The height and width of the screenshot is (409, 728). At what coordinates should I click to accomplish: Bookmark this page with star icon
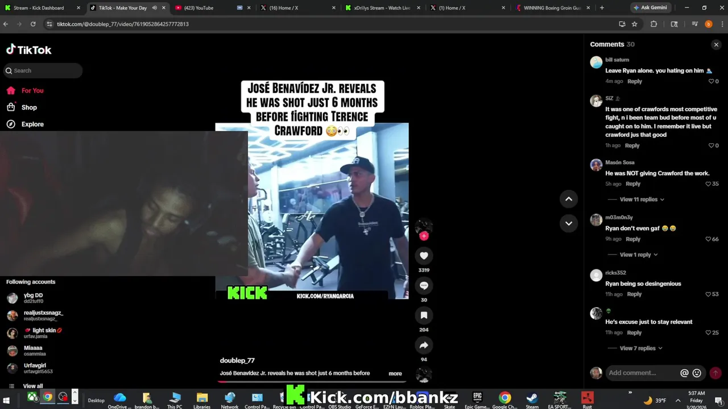tap(634, 24)
